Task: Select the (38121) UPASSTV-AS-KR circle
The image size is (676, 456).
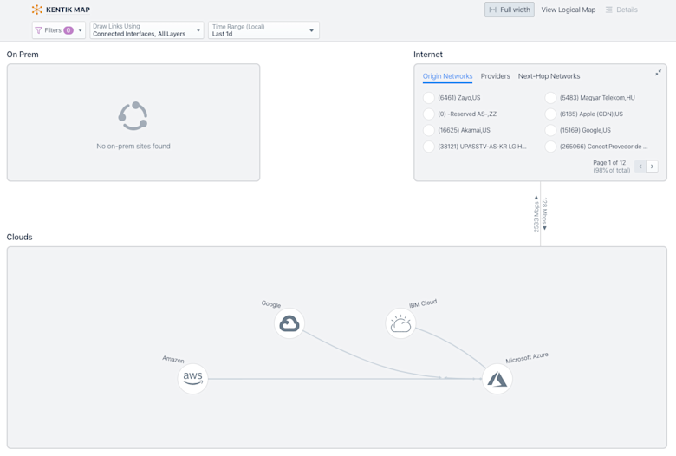Action: 428,147
